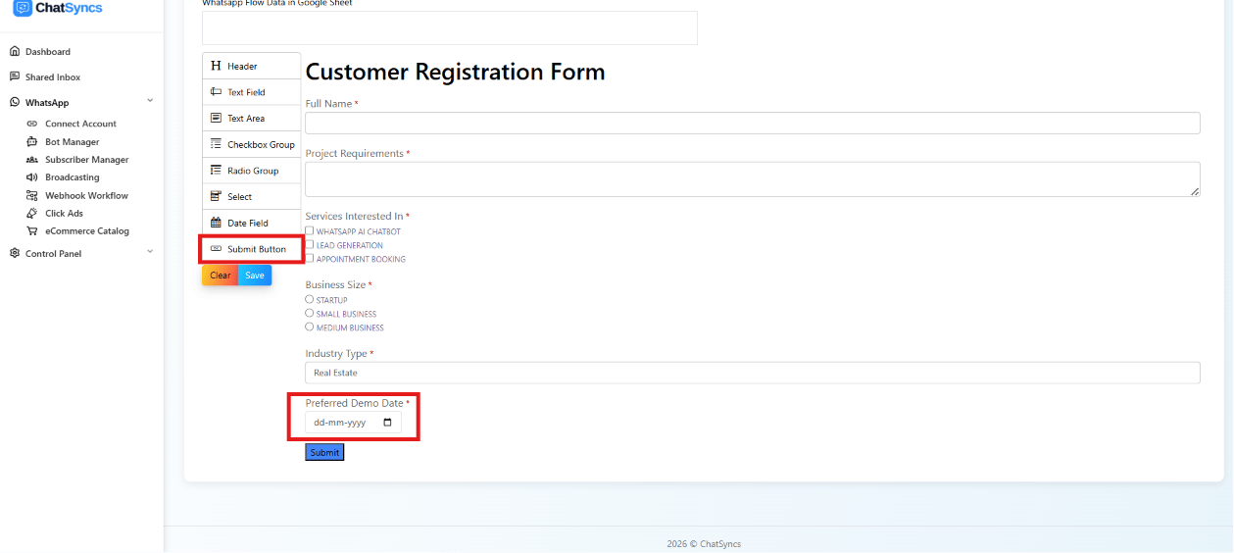The height and width of the screenshot is (553, 1234).
Task: Click the ChatSyncs logo icon
Action: click(x=23, y=8)
